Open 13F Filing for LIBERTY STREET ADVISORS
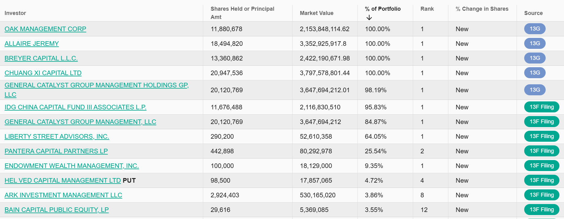This screenshot has height=219, width=564. pos(541,136)
